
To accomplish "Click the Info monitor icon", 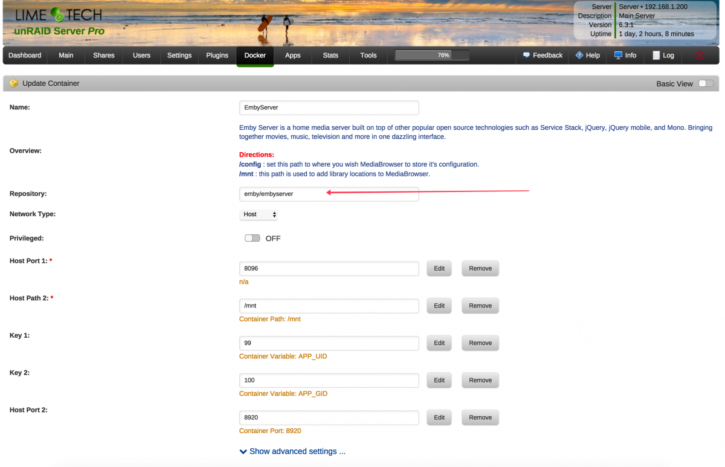I will point(618,55).
